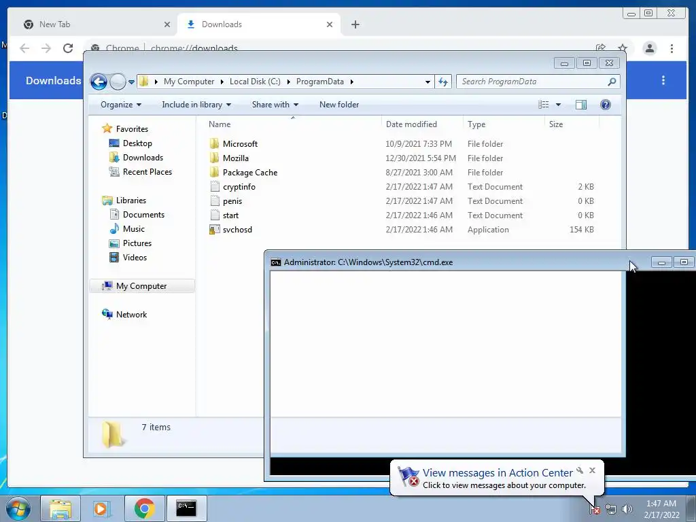Change your view icon in toolbar
This screenshot has height=522, width=696.
tap(544, 105)
